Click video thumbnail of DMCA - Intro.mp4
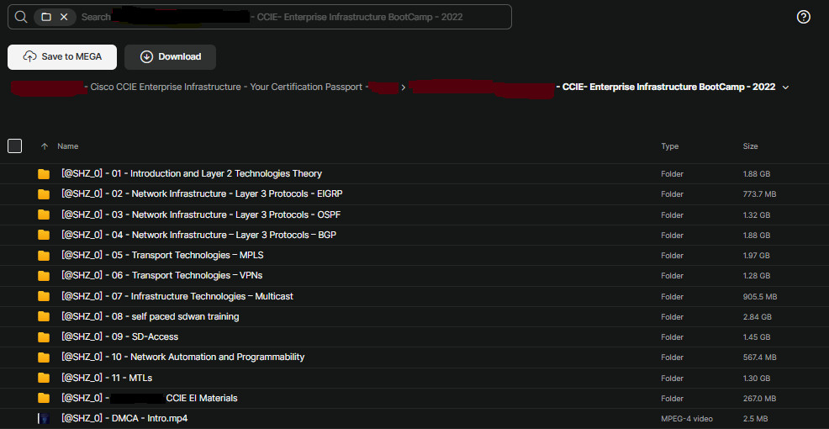Screen dimensions: 829x429 pos(44,418)
